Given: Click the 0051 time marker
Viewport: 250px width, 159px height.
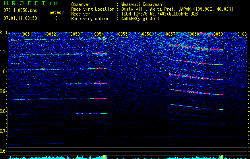Looking at the screenshot, I should (x=27, y=34).
